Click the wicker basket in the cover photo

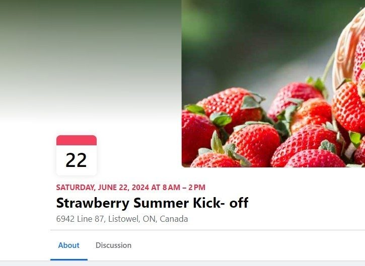(347, 55)
